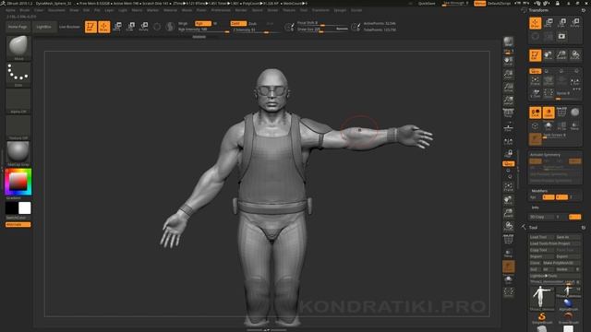Click the snapshot camera icon in Transform palette

561,37
